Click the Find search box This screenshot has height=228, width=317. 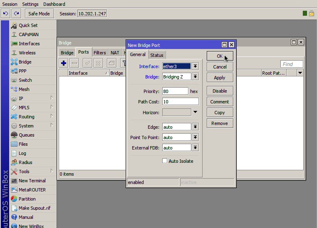coord(292,64)
